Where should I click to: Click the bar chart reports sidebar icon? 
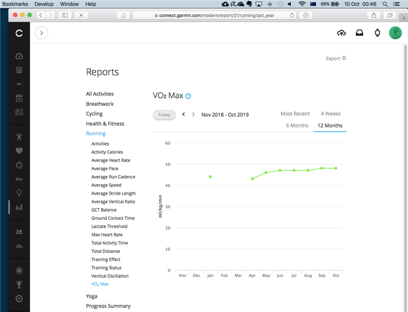pyautogui.click(x=19, y=207)
